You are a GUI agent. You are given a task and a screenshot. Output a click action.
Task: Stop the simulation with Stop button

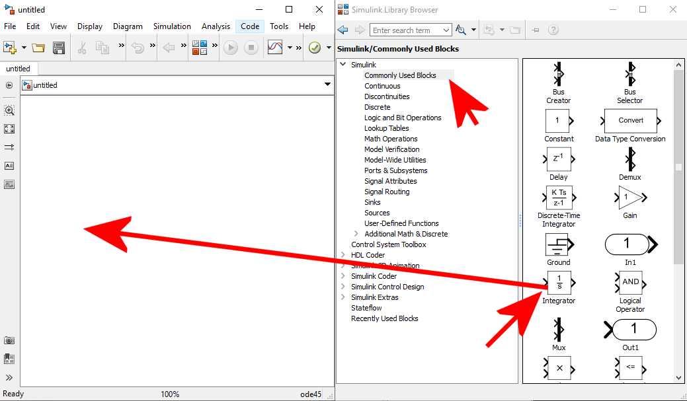click(251, 48)
